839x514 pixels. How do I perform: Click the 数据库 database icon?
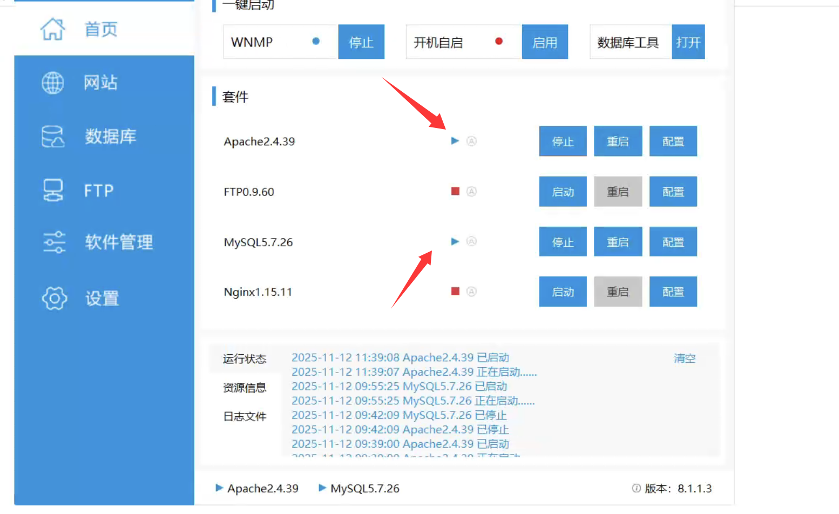52,137
